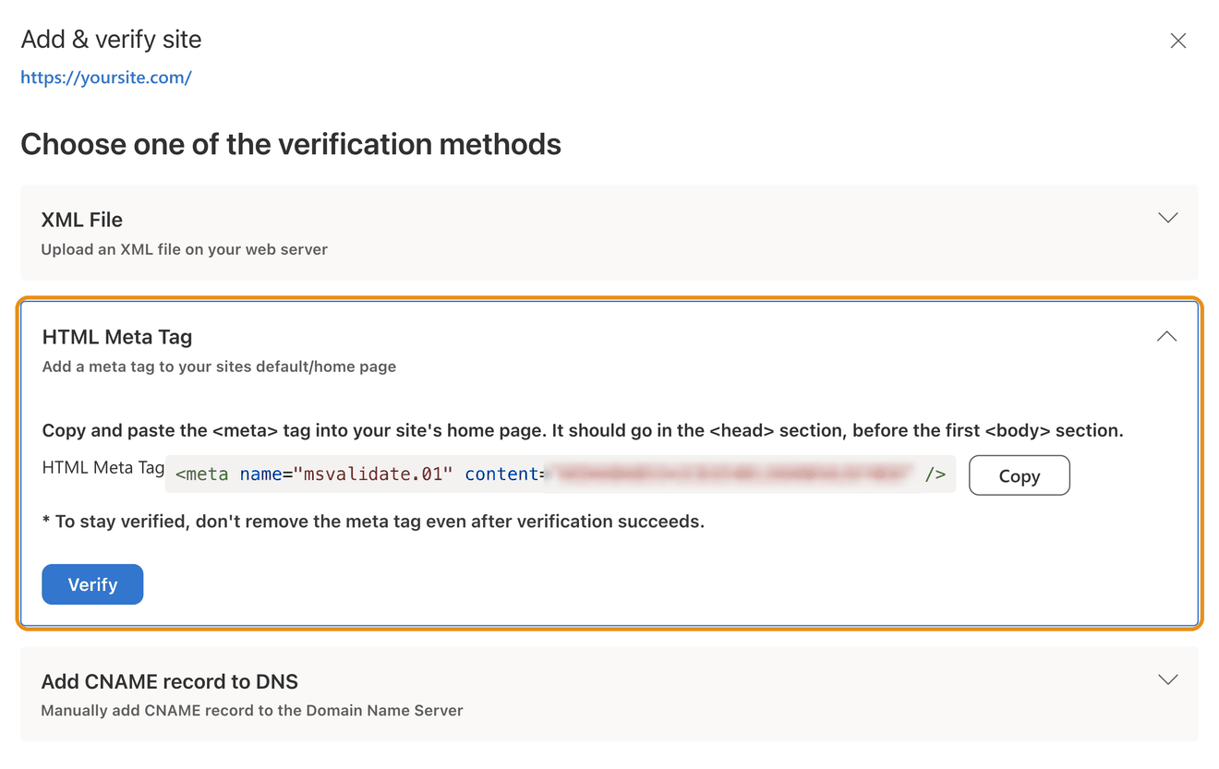Click the HTML Meta Tag heading
This screenshot has width=1219, height=769.
[117, 337]
